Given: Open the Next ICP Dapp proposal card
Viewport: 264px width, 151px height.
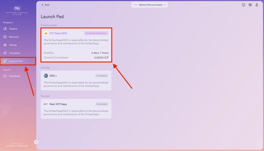Looking at the screenshot, I should 76,109.
